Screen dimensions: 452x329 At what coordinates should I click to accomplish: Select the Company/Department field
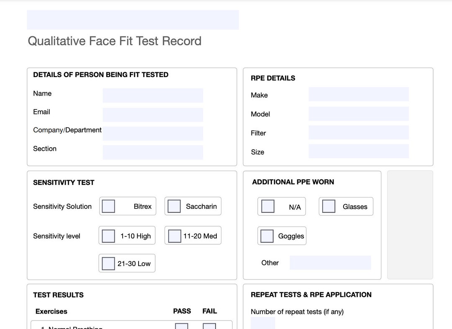[152, 133]
